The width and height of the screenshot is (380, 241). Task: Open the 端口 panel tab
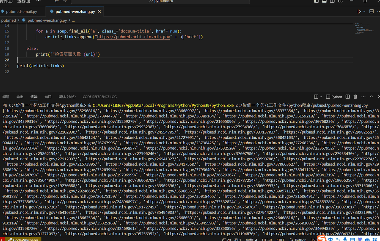point(48,97)
